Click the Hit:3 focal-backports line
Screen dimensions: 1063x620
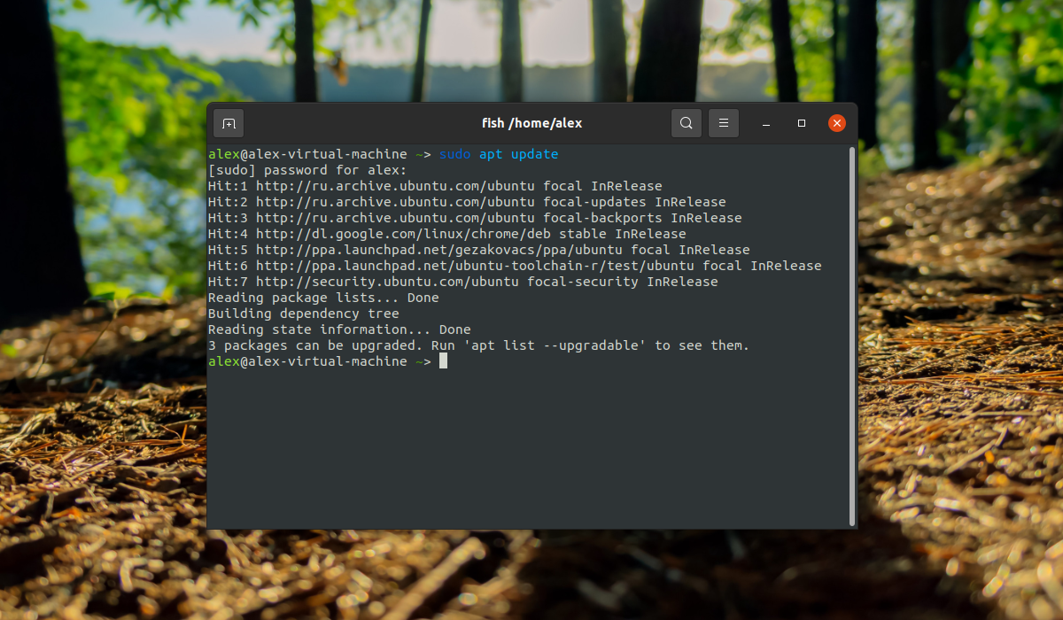(475, 218)
